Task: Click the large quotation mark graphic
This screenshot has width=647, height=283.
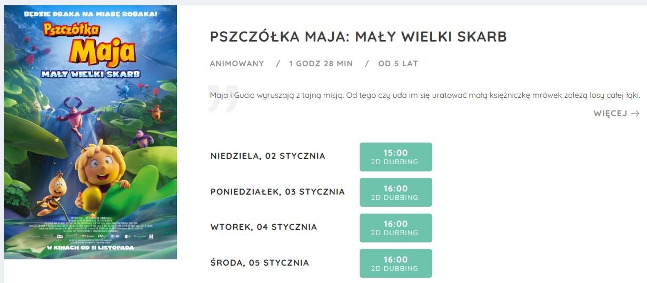Action: coord(222,98)
